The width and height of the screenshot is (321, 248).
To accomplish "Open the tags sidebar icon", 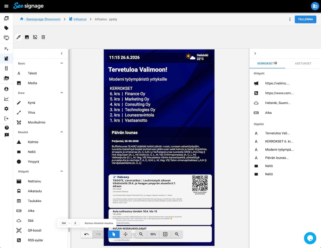I will [x=7, y=28].
